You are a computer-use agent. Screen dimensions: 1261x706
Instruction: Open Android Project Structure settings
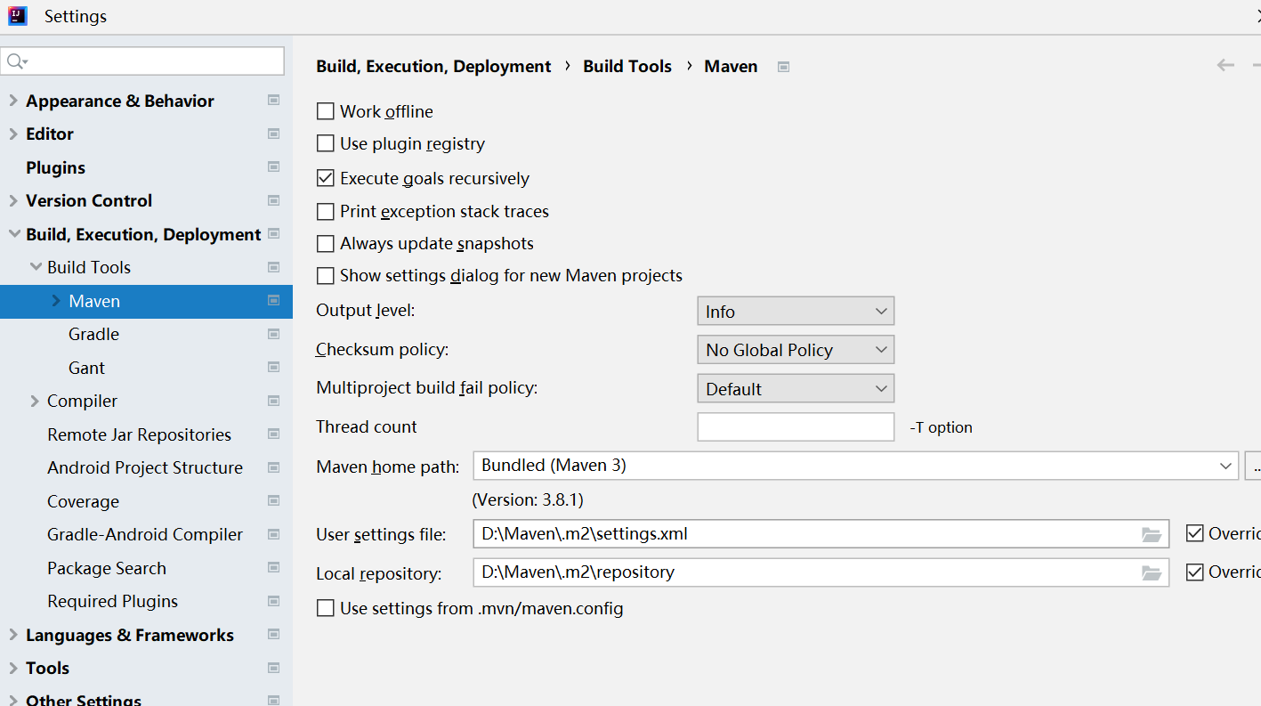pyautogui.click(x=145, y=467)
